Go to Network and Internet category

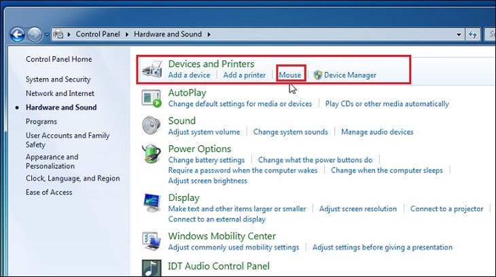click(x=60, y=94)
